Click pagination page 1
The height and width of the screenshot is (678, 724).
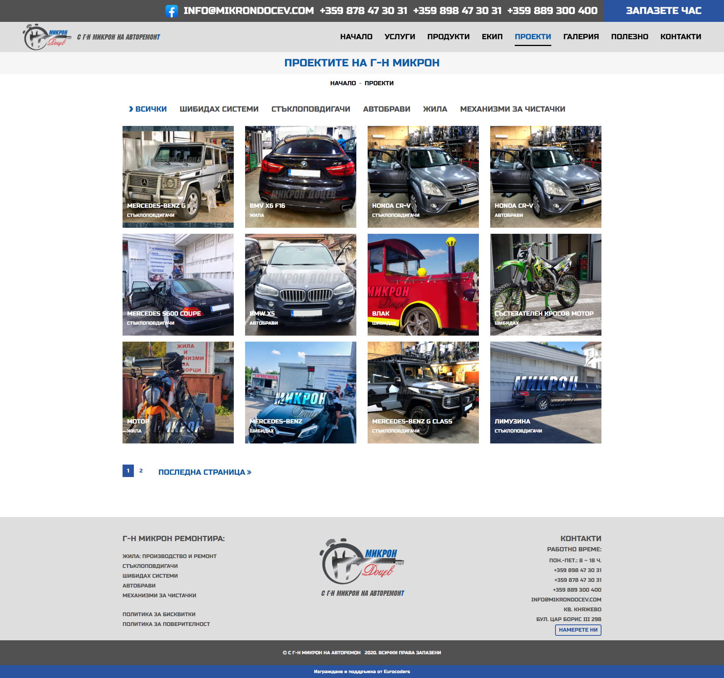pyautogui.click(x=128, y=471)
